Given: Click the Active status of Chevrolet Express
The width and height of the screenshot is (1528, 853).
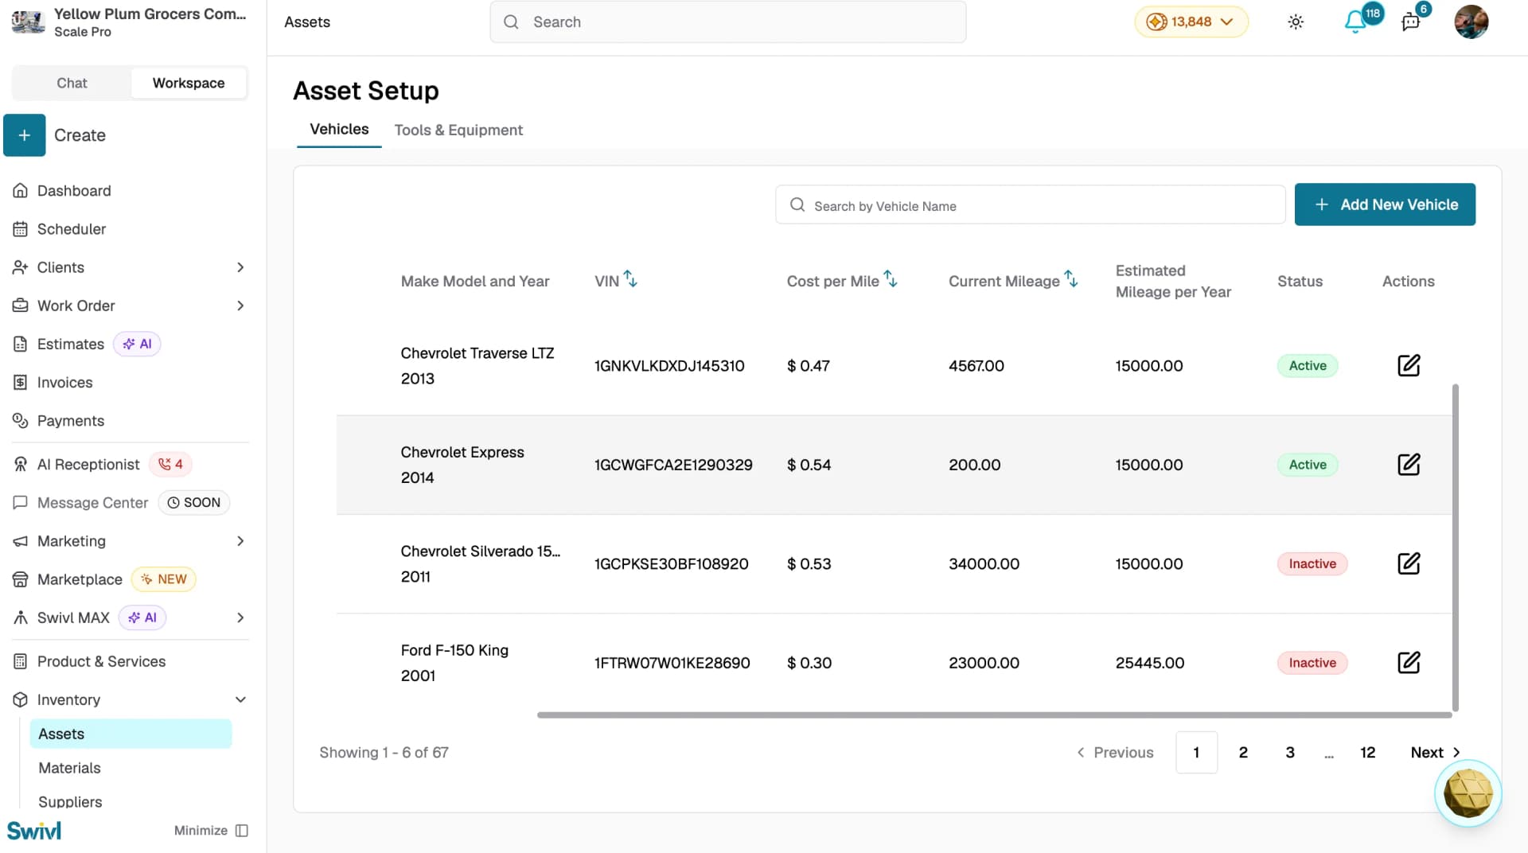Looking at the screenshot, I should (x=1308, y=464).
